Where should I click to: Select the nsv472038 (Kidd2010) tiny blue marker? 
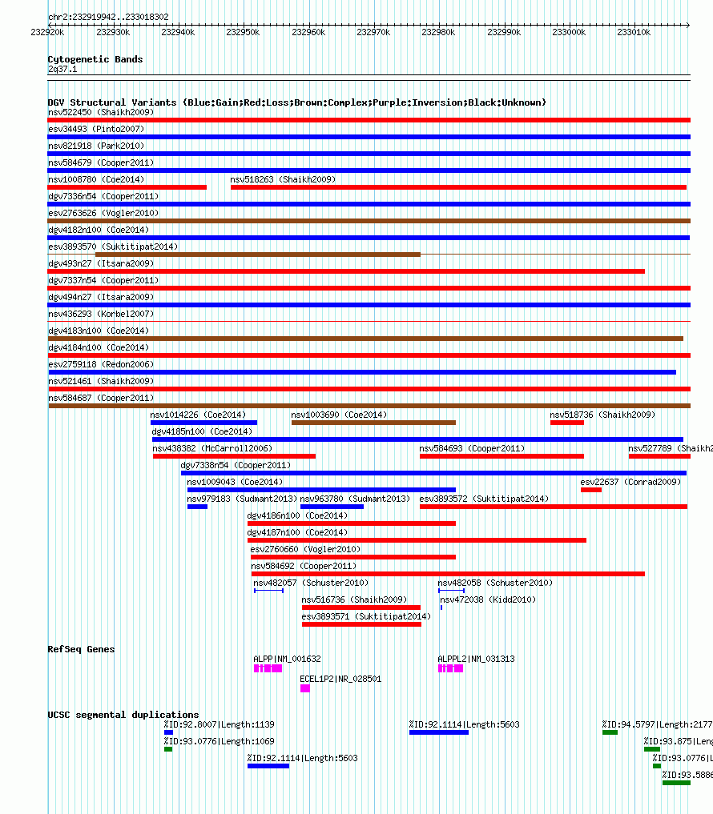441,607
